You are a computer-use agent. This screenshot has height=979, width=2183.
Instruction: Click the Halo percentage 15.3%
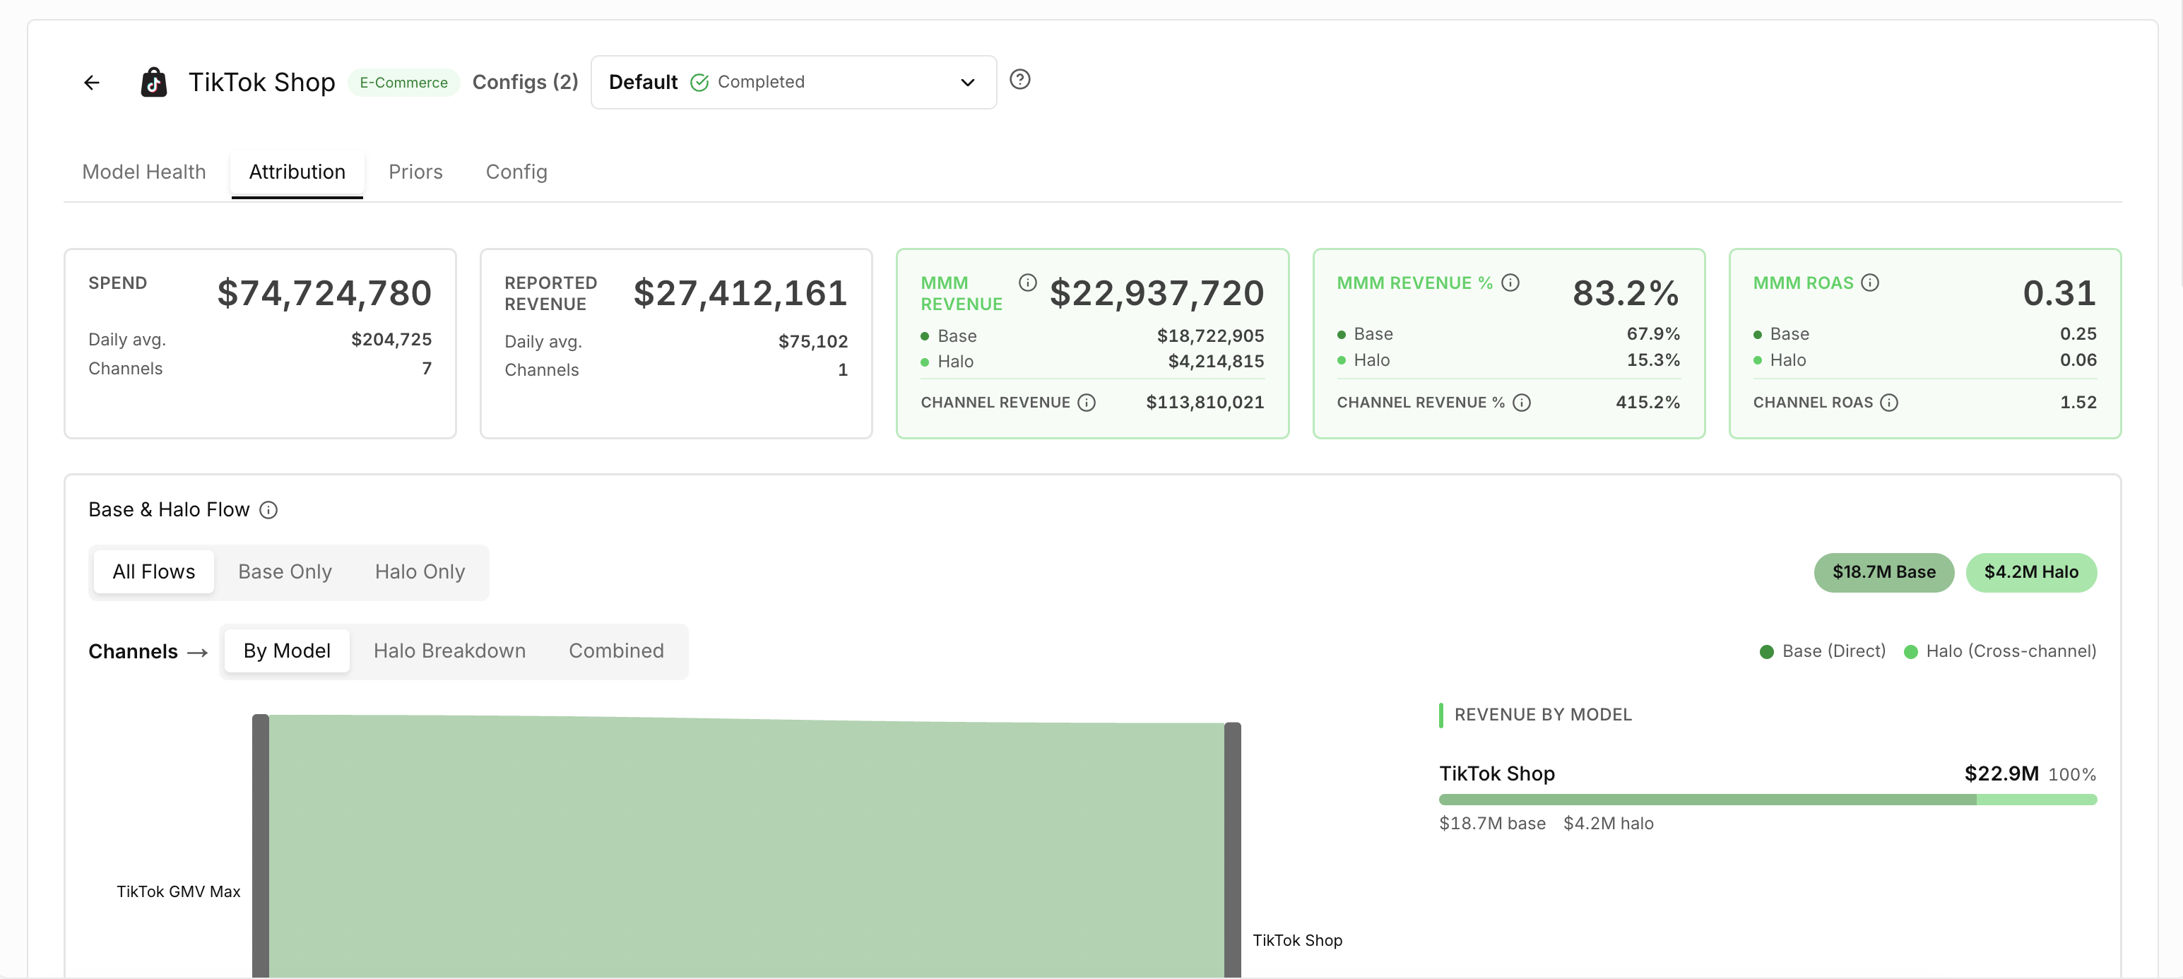point(1653,360)
